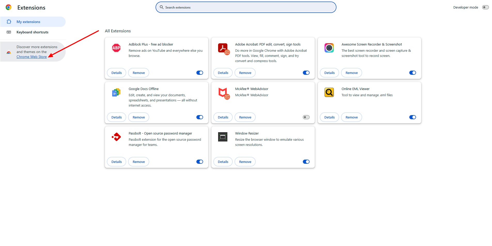This screenshot has width=492, height=246.
Task: Open the Chrome Web Store link
Action: point(32,57)
